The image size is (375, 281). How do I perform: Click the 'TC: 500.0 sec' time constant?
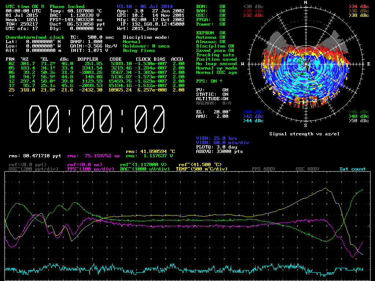coord(92,37)
